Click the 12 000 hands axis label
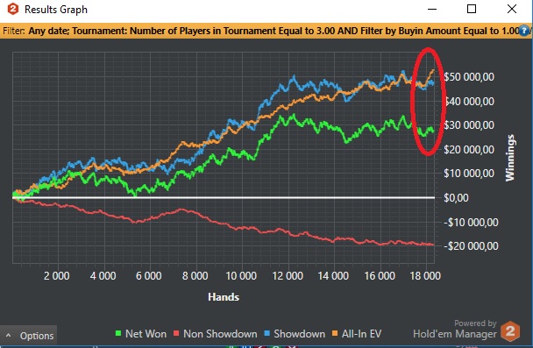This screenshot has height=348, width=533. coord(288,275)
